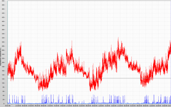Image resolution: width=171 pixels, height=107 pixels.
Task: Select the 100 value on the vertical axis
Action: click(3, 83)
